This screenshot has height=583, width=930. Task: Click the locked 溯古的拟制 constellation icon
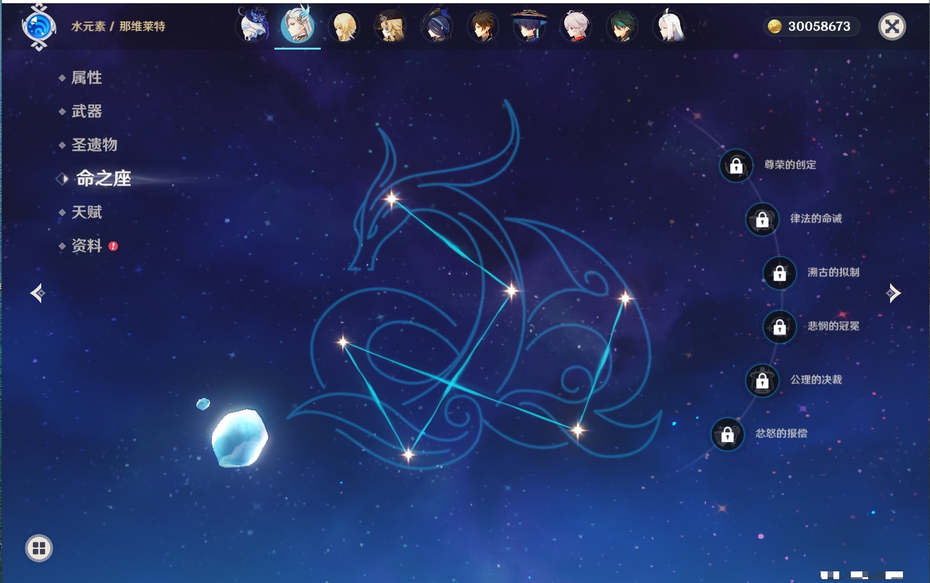(780, 273)
